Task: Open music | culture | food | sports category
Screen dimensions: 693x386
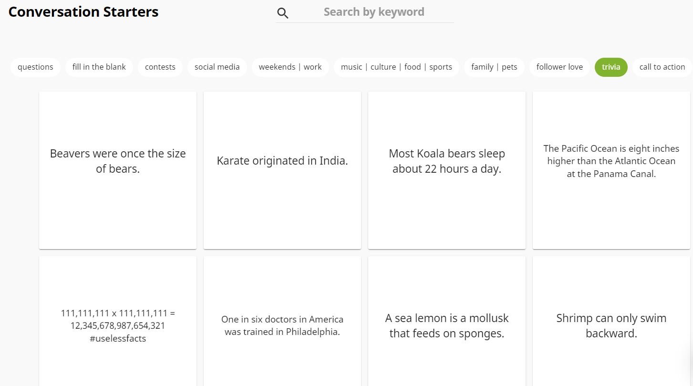Action: pyautogui.click(x=396, y=67)
